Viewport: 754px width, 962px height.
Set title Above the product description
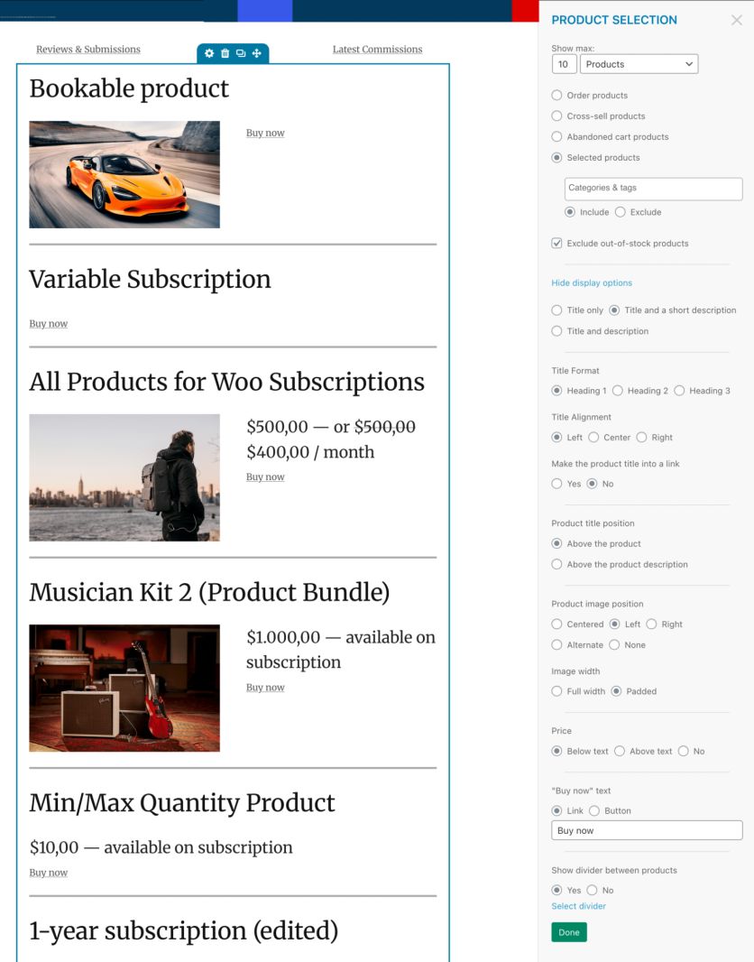click(556, 564)
